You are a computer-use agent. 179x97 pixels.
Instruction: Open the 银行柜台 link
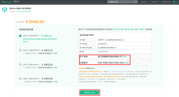[131, 29]
